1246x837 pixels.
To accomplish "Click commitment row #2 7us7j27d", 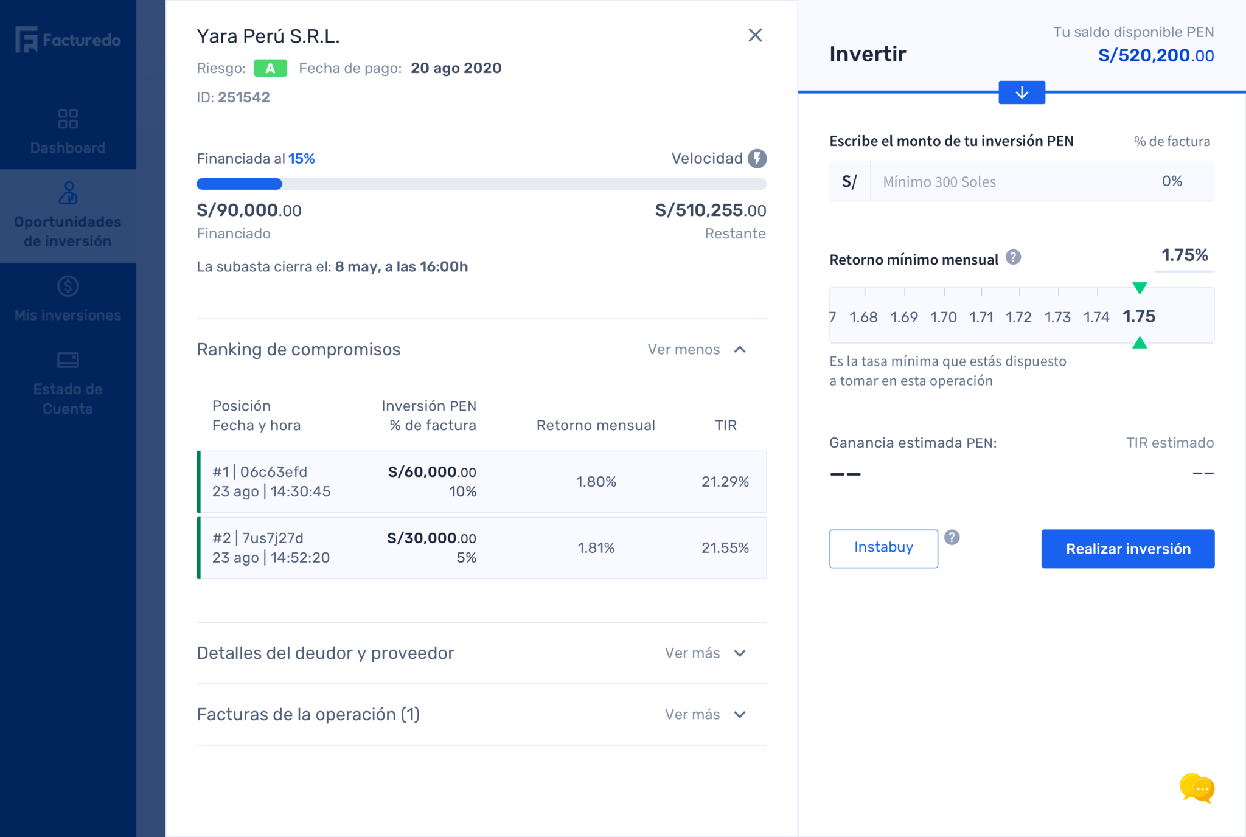I will pyautogui.click(x=482, y=547).
